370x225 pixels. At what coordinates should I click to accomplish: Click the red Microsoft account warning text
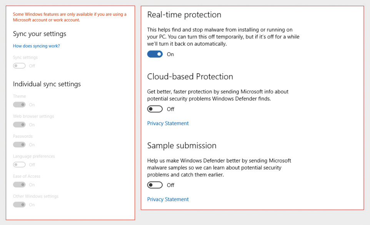pos(70,17)
